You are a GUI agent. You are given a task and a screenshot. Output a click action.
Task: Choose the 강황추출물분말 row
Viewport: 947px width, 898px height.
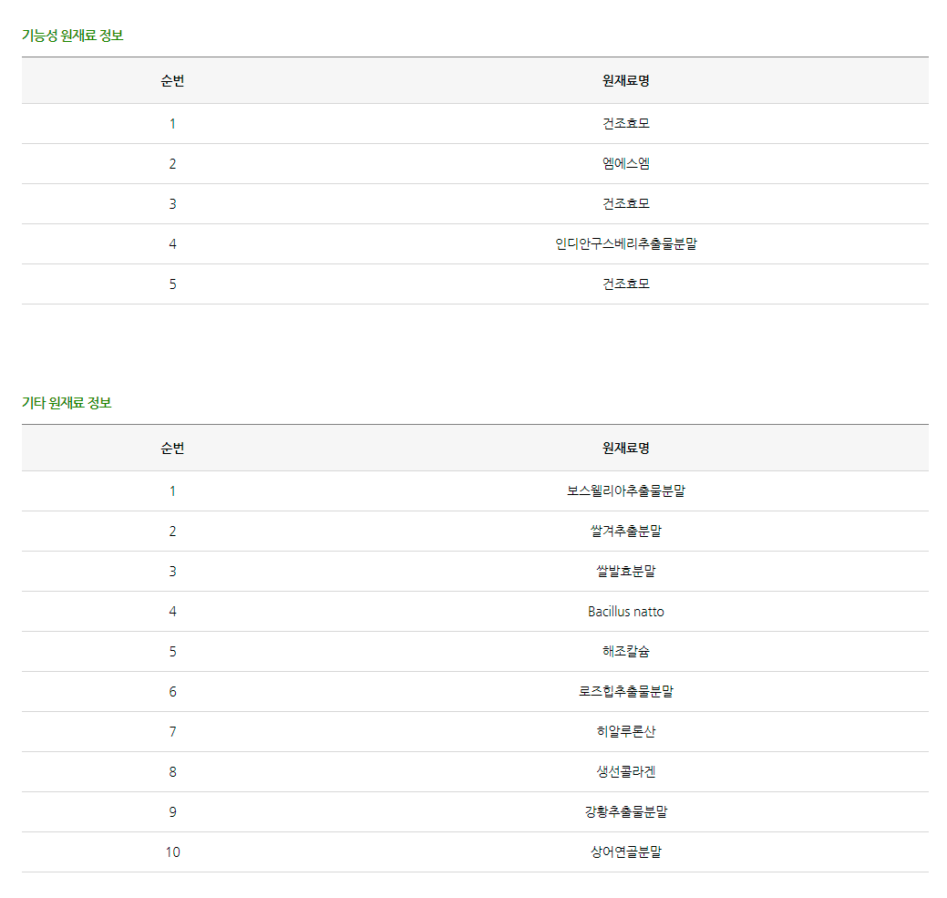[x=625, y=812]
